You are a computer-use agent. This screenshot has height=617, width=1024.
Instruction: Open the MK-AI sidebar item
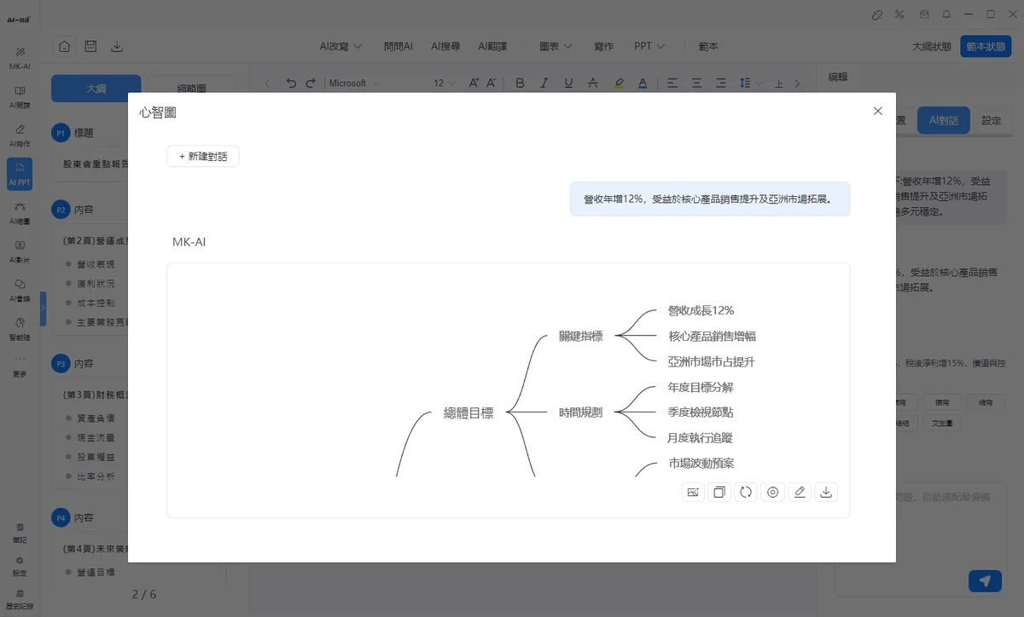(20, 58)
